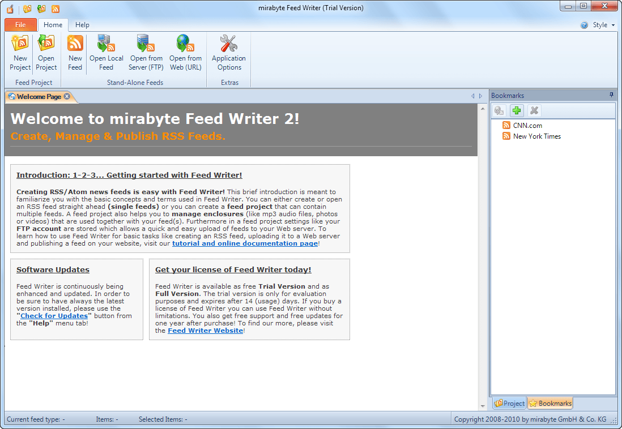Screen dimensions: 622x429
Task: Click the New York Times RSS icon
Action: 506,136
